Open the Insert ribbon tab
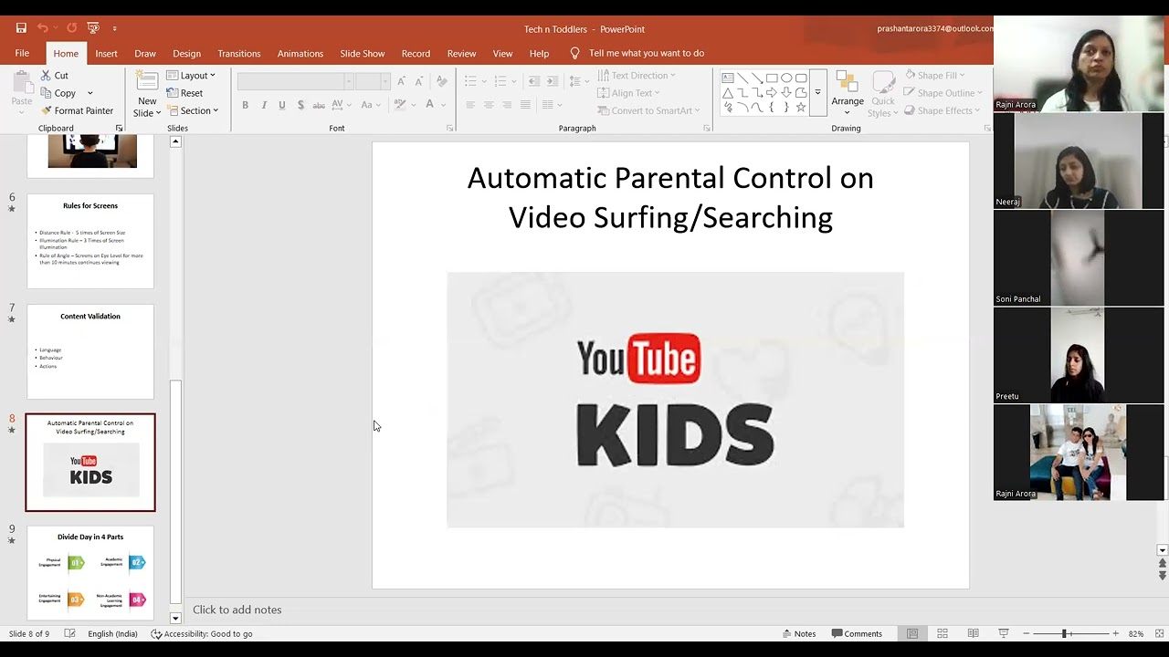This screenshot has height=657, width=1169. (106, 53)
